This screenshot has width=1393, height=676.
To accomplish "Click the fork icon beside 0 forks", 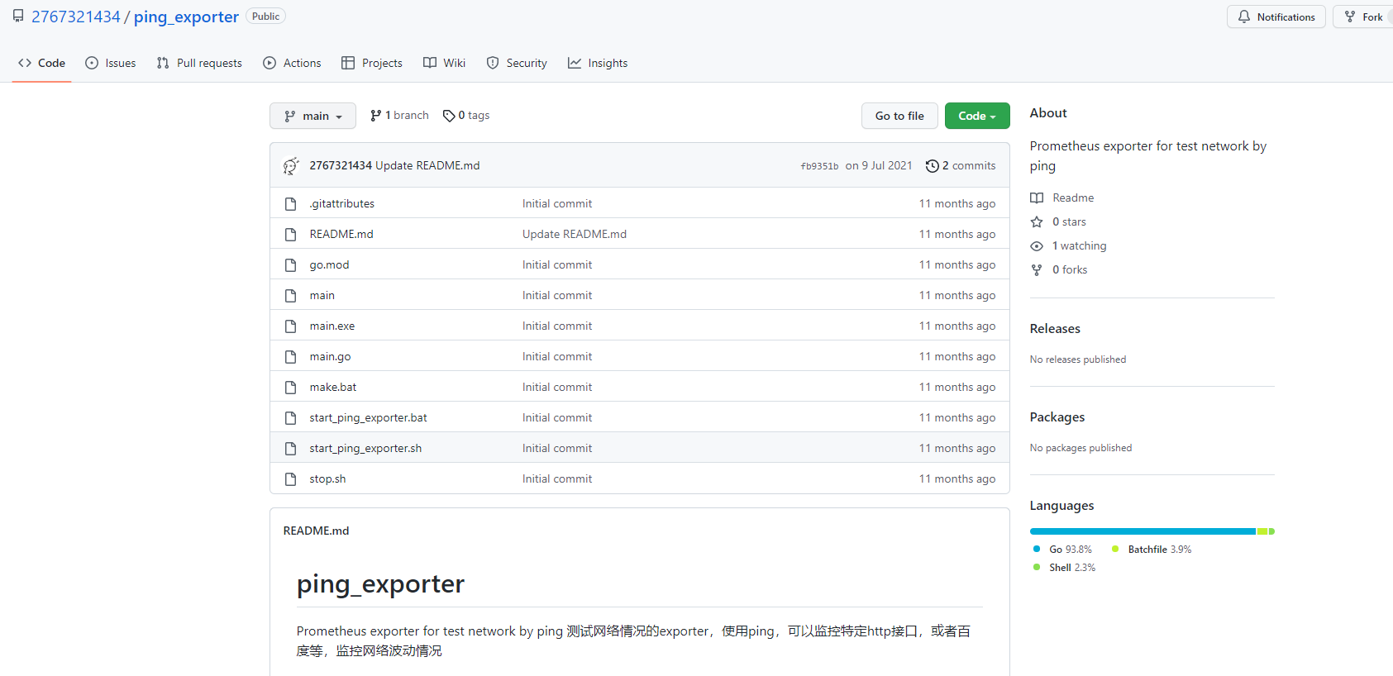I will pyautogui.click(x=1037, y=270).
